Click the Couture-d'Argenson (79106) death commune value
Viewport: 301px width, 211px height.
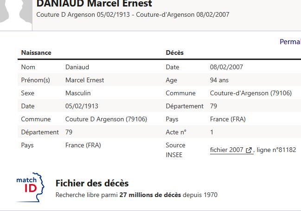[x=250, y=93]
